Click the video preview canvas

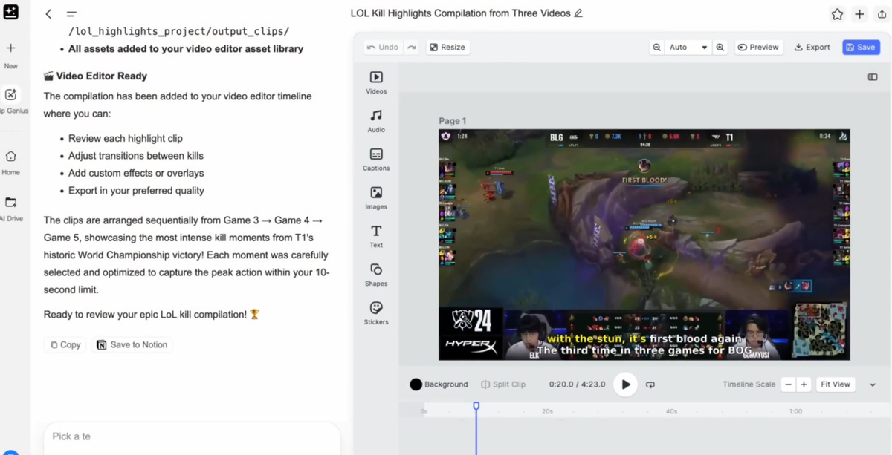click(644, 245)
